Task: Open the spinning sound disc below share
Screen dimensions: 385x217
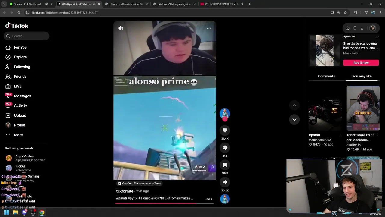Action: 225,199
